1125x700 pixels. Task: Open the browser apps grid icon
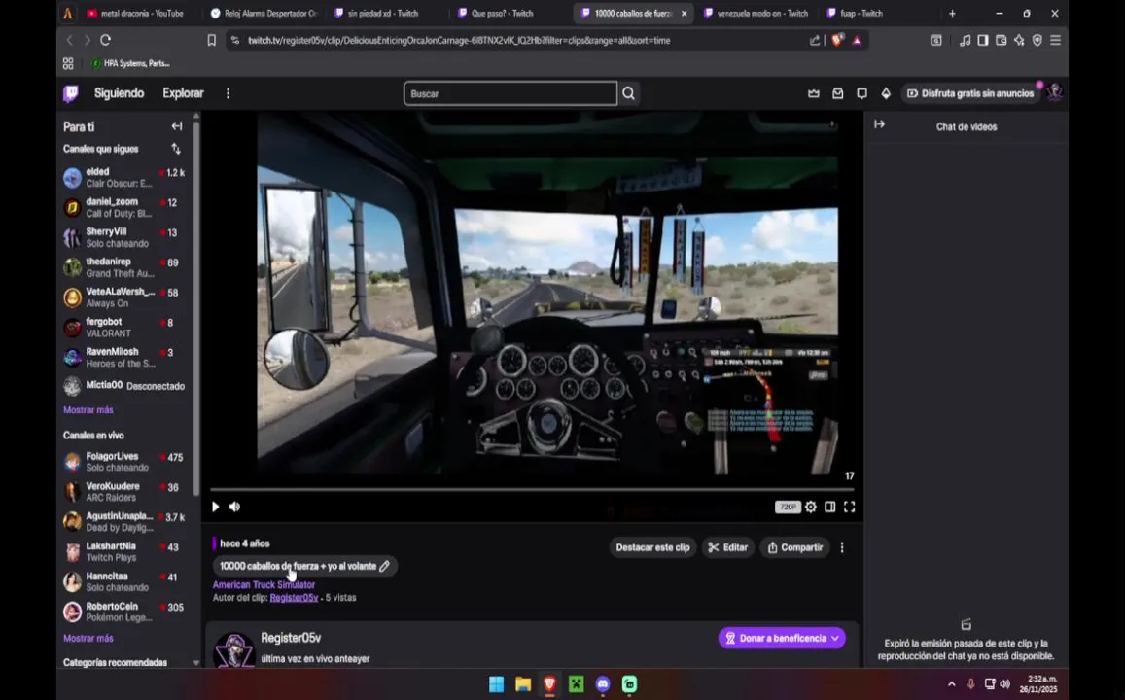click(68, 63)
